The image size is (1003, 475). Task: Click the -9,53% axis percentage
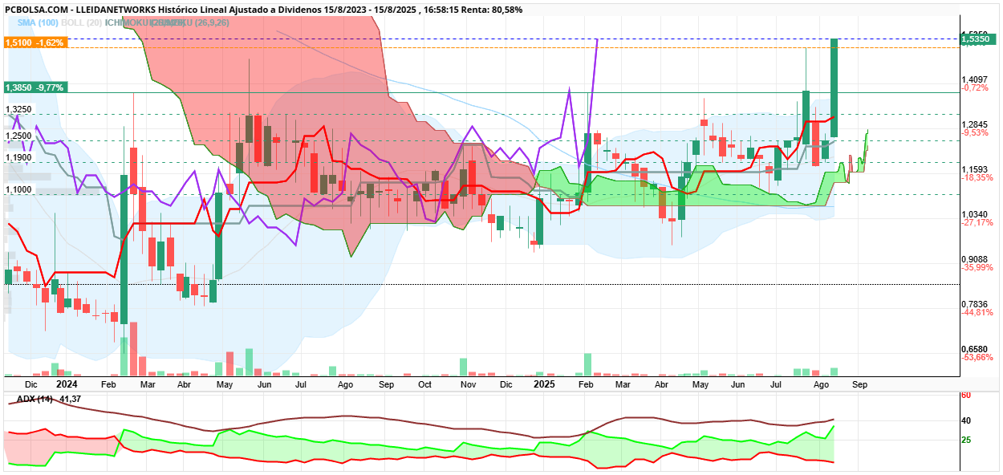pos(976,132)
